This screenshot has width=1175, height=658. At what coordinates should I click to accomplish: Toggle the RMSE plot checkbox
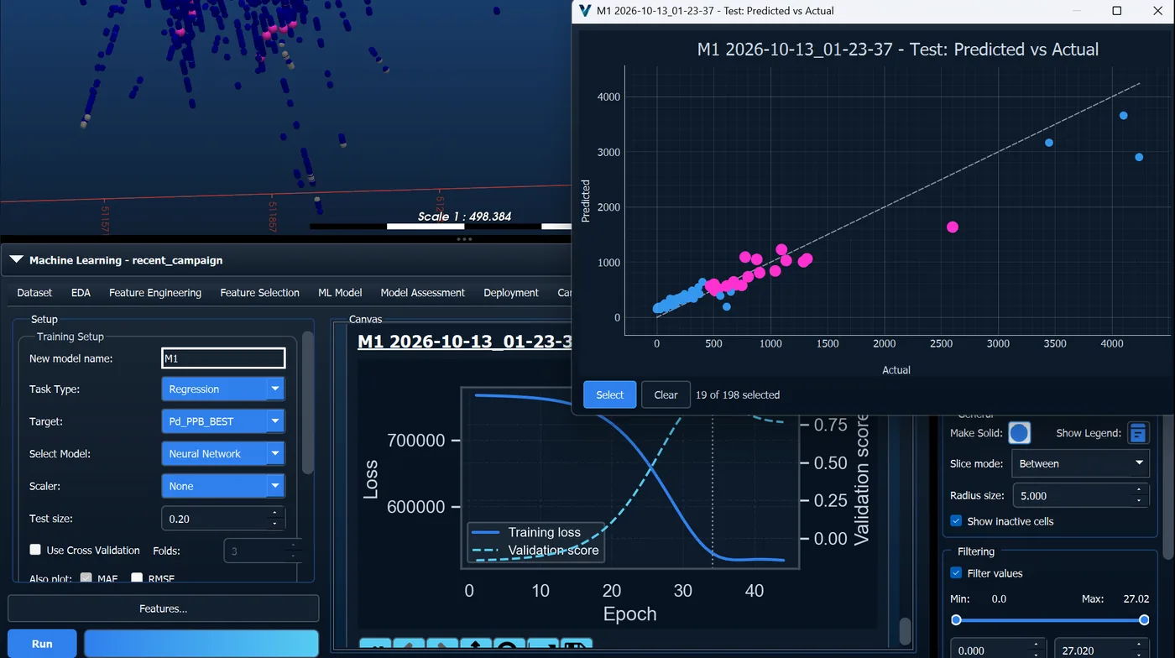click(137, 578)
